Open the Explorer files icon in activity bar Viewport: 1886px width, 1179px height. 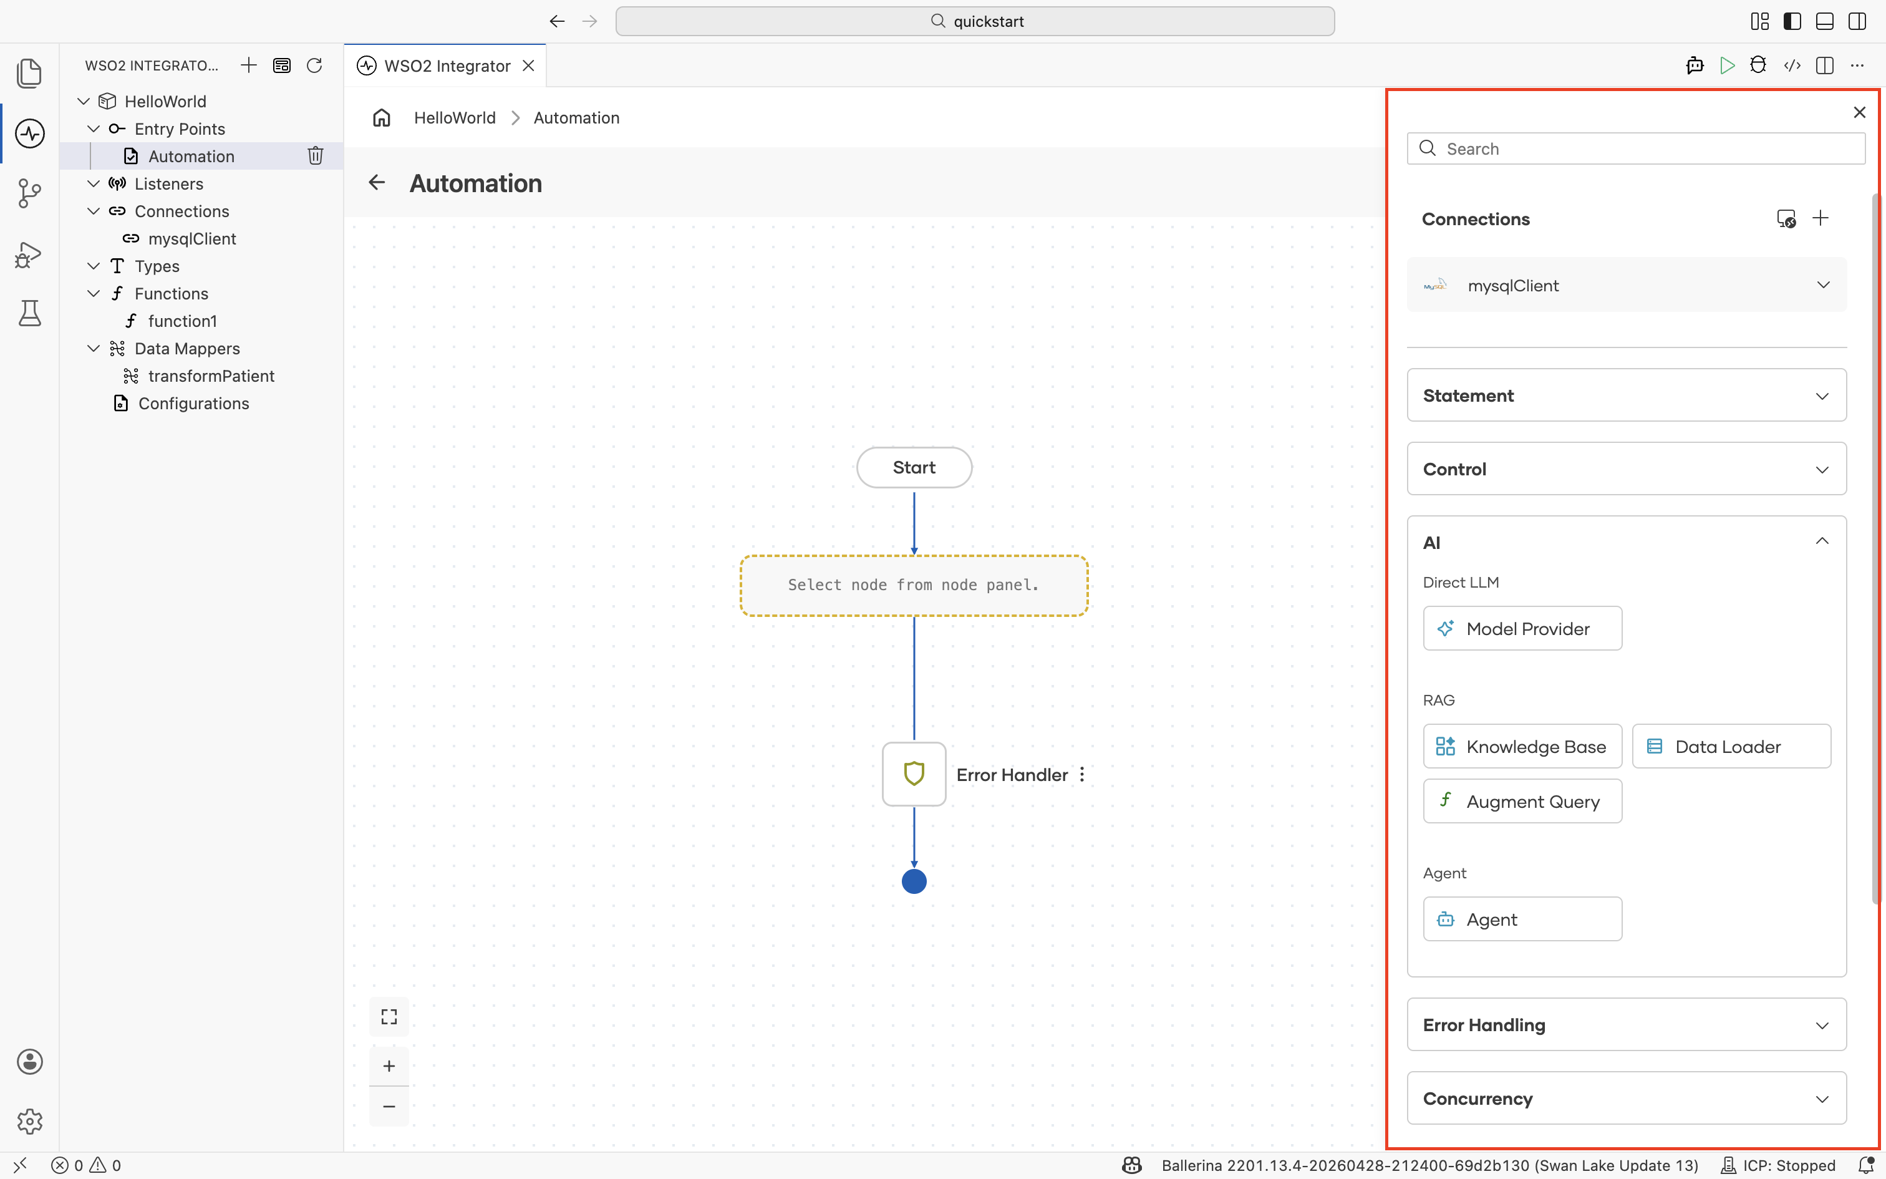pyautogui.click(x=29, y=74)
